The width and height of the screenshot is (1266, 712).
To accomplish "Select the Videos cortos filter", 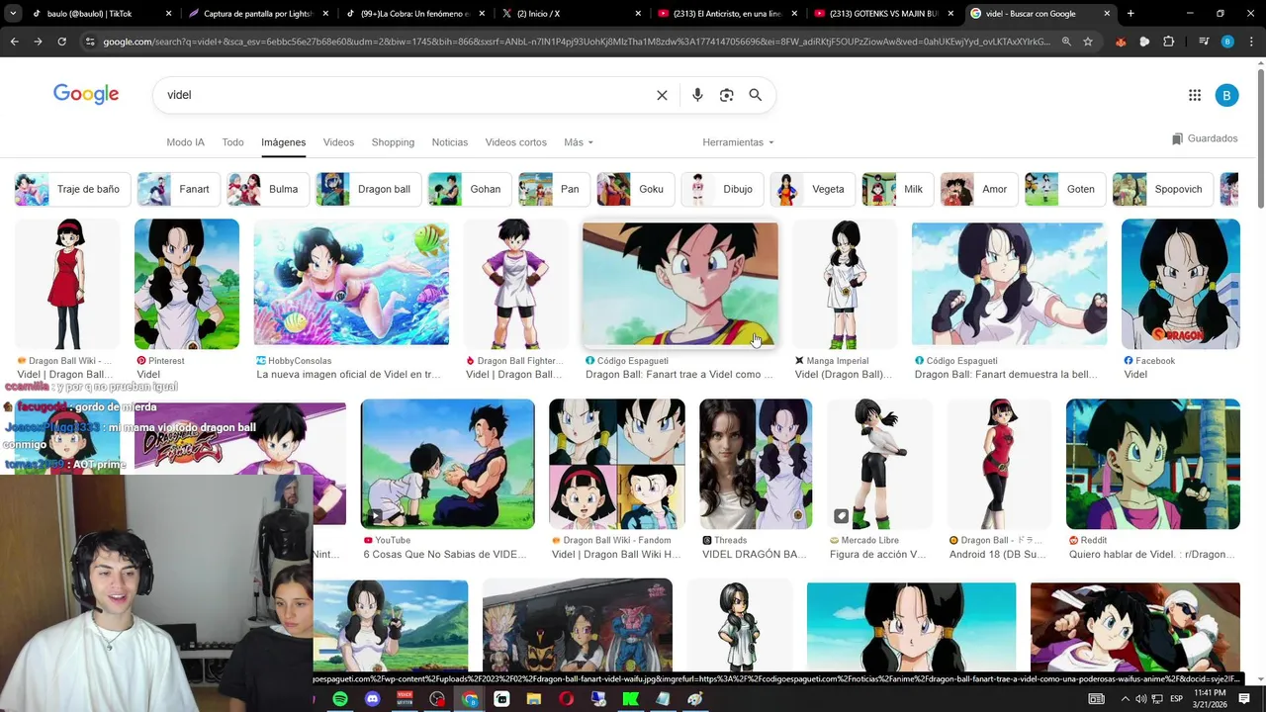I will (x=515, y=142).
